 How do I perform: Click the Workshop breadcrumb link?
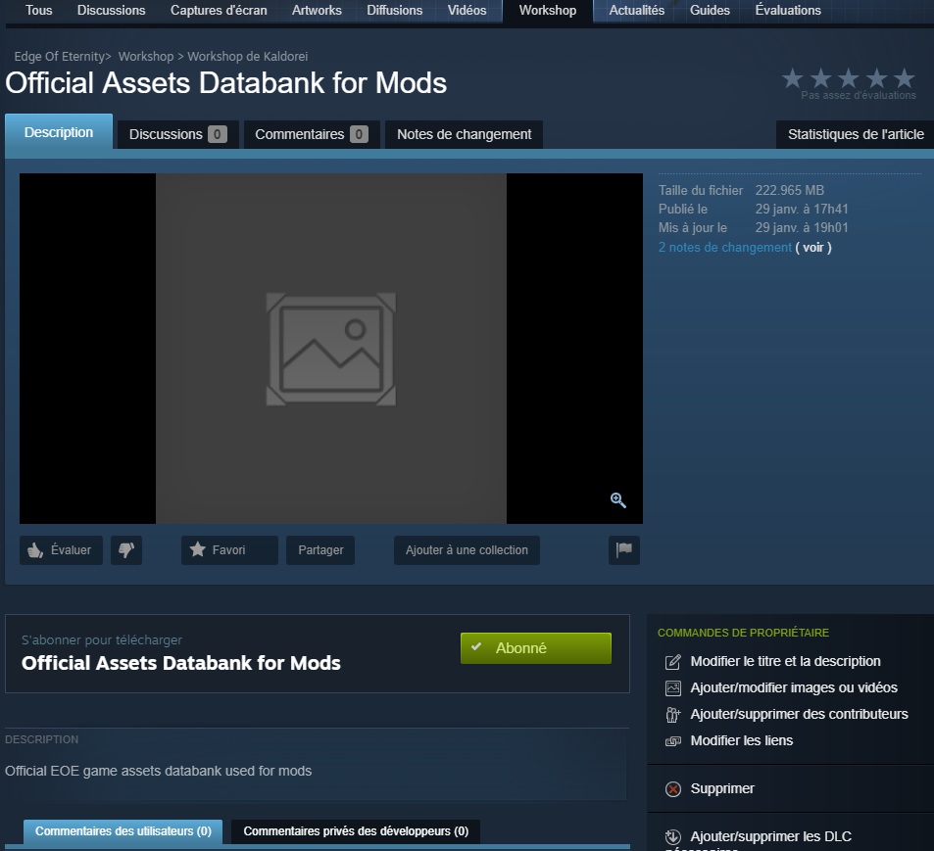tap(146, 57)
